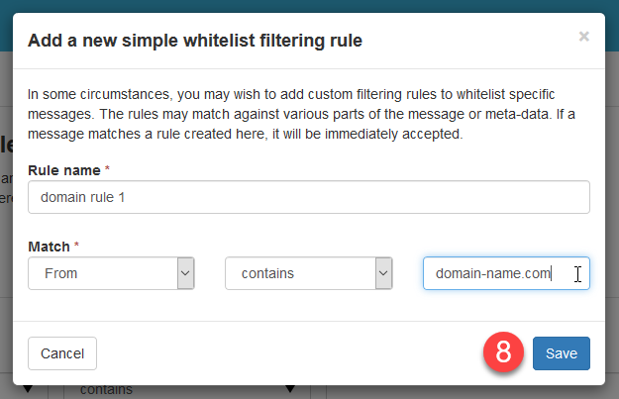Focus the Rule name text field
This screenshot has height=399, width=619.
(309, 197)
